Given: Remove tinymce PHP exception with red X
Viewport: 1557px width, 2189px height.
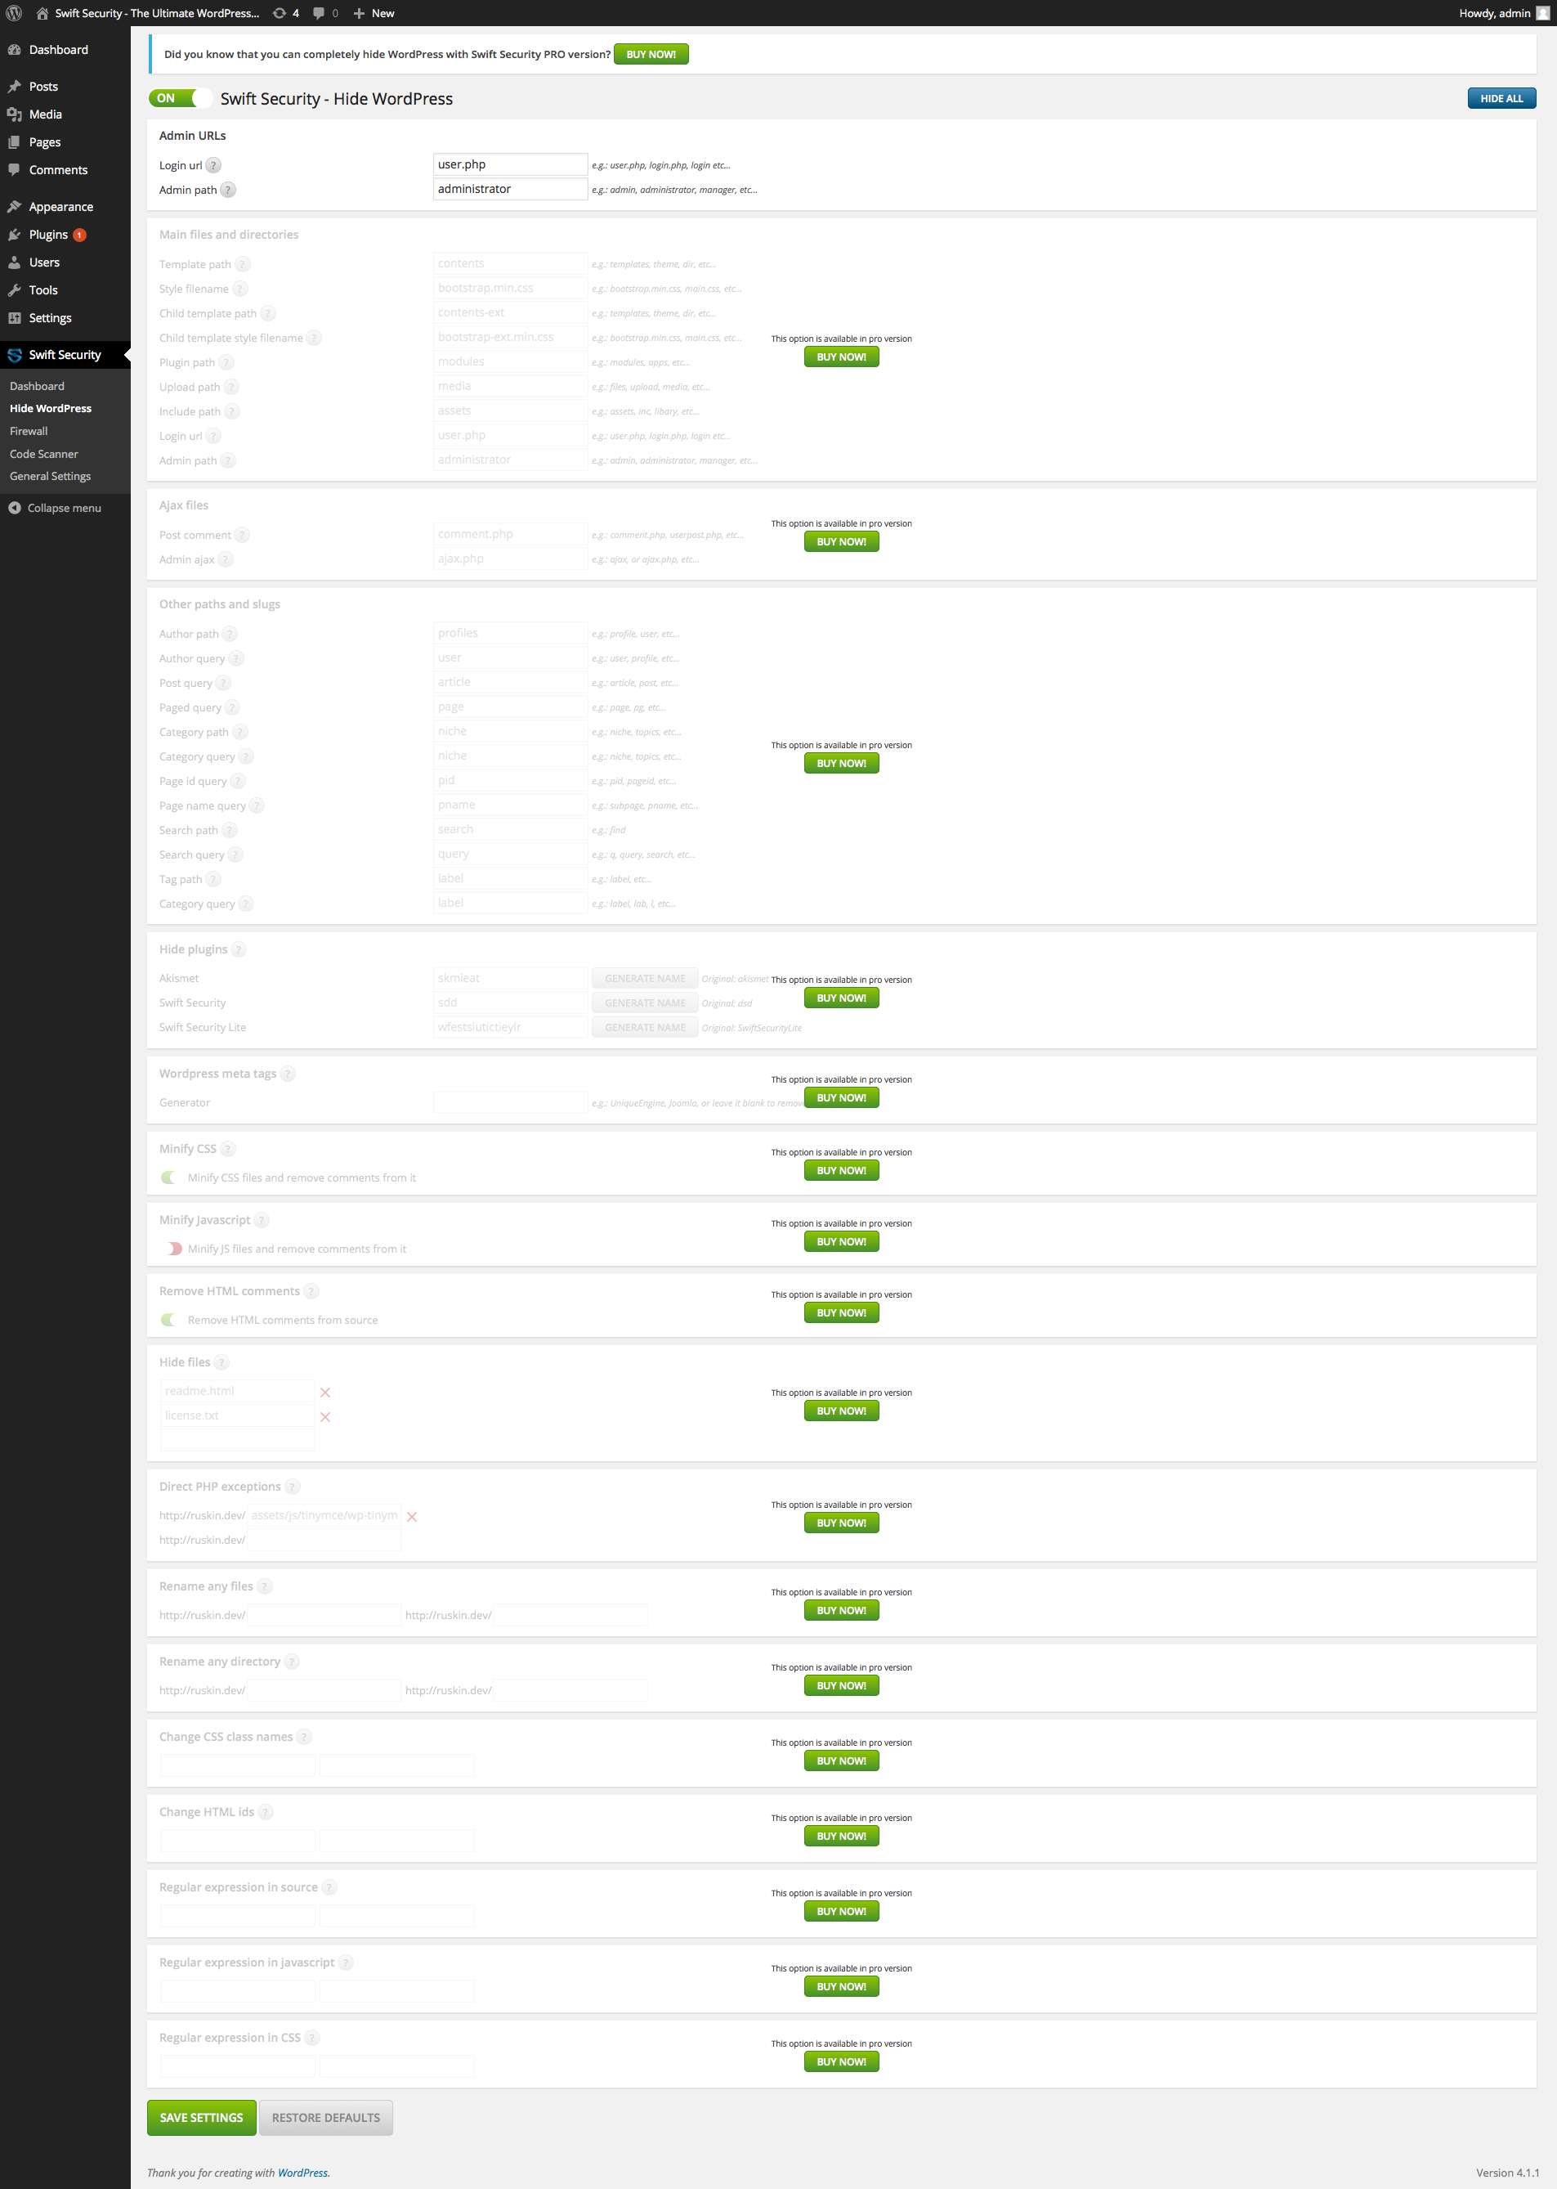Looking at the screenshot, I should 412,1518.
